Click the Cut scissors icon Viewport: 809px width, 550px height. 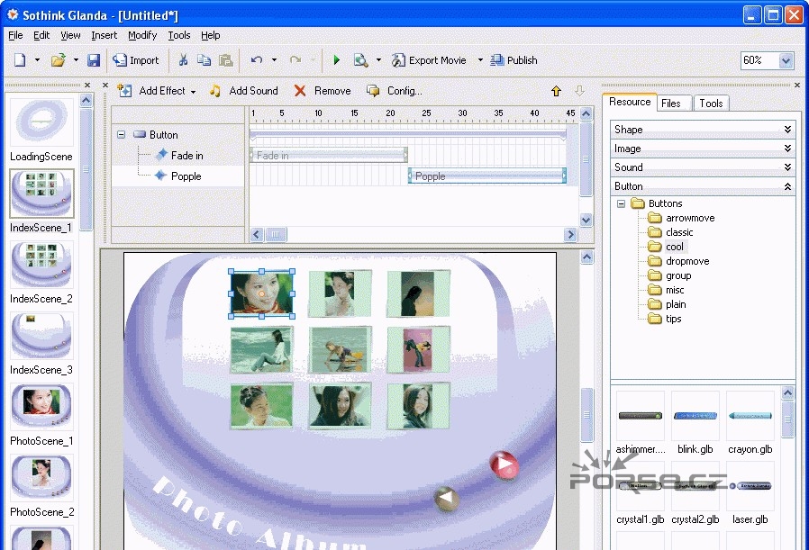tap(183, 60)
